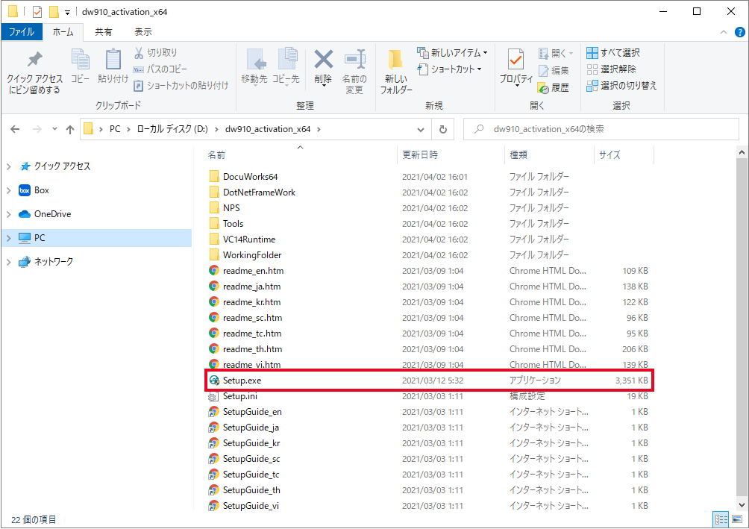Select SetupGuide_ja shortcut
The image size is (749, 529).
coord(251,428)
